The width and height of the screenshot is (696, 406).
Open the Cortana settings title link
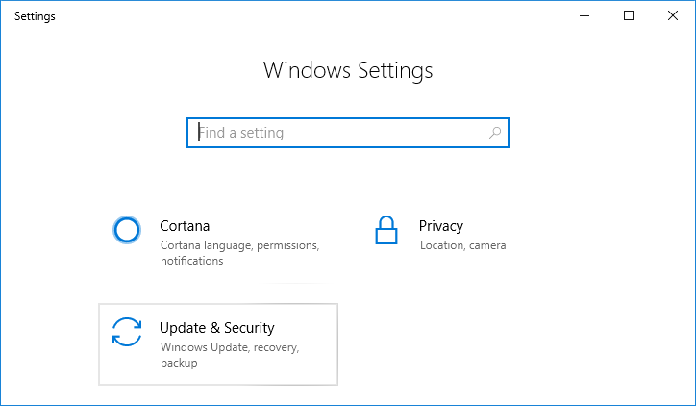(185, 226)
